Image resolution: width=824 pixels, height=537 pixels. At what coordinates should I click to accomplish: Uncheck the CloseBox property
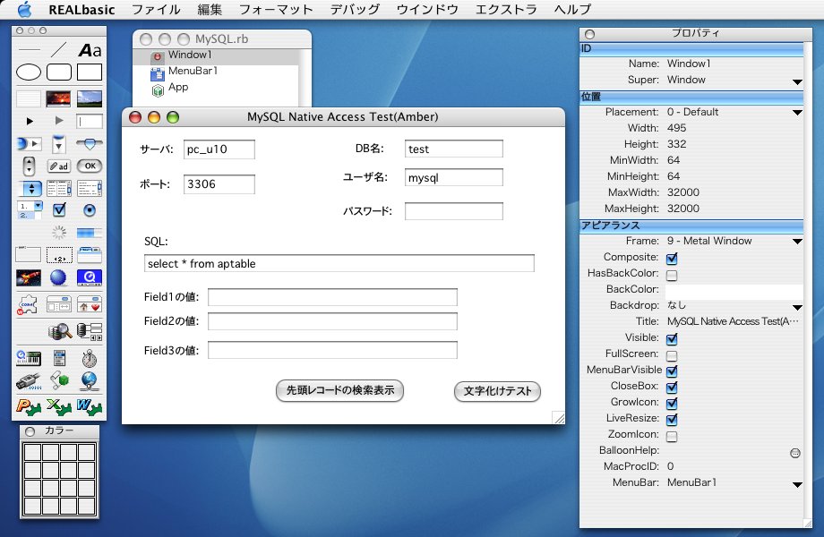(672, 388)
